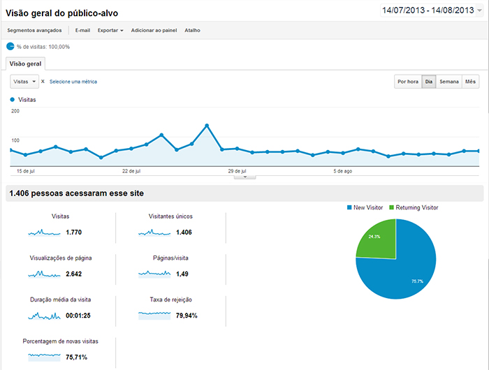Click the green Returning Visitor legend swatch
Screen dimensions: 489x370
tap(391, 208)
